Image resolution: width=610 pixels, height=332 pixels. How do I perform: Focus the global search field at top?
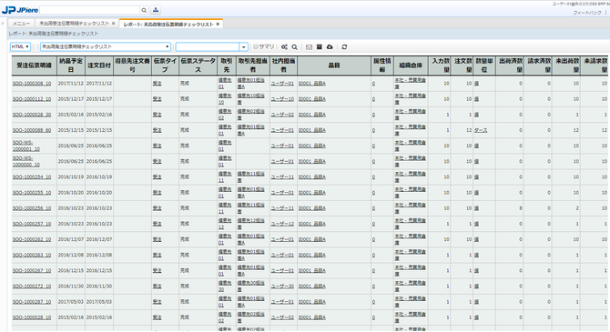click(x=90, y=10)
